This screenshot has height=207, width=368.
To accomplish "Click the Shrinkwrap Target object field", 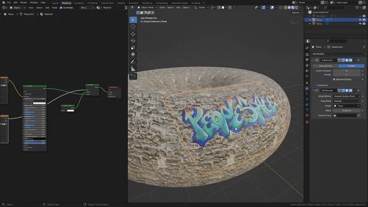I will pos(347,106).
